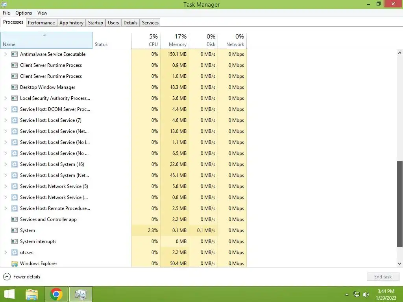Expand Antimalware Service Executable row
Screen dimensions: 403x302
click(6, 54)
